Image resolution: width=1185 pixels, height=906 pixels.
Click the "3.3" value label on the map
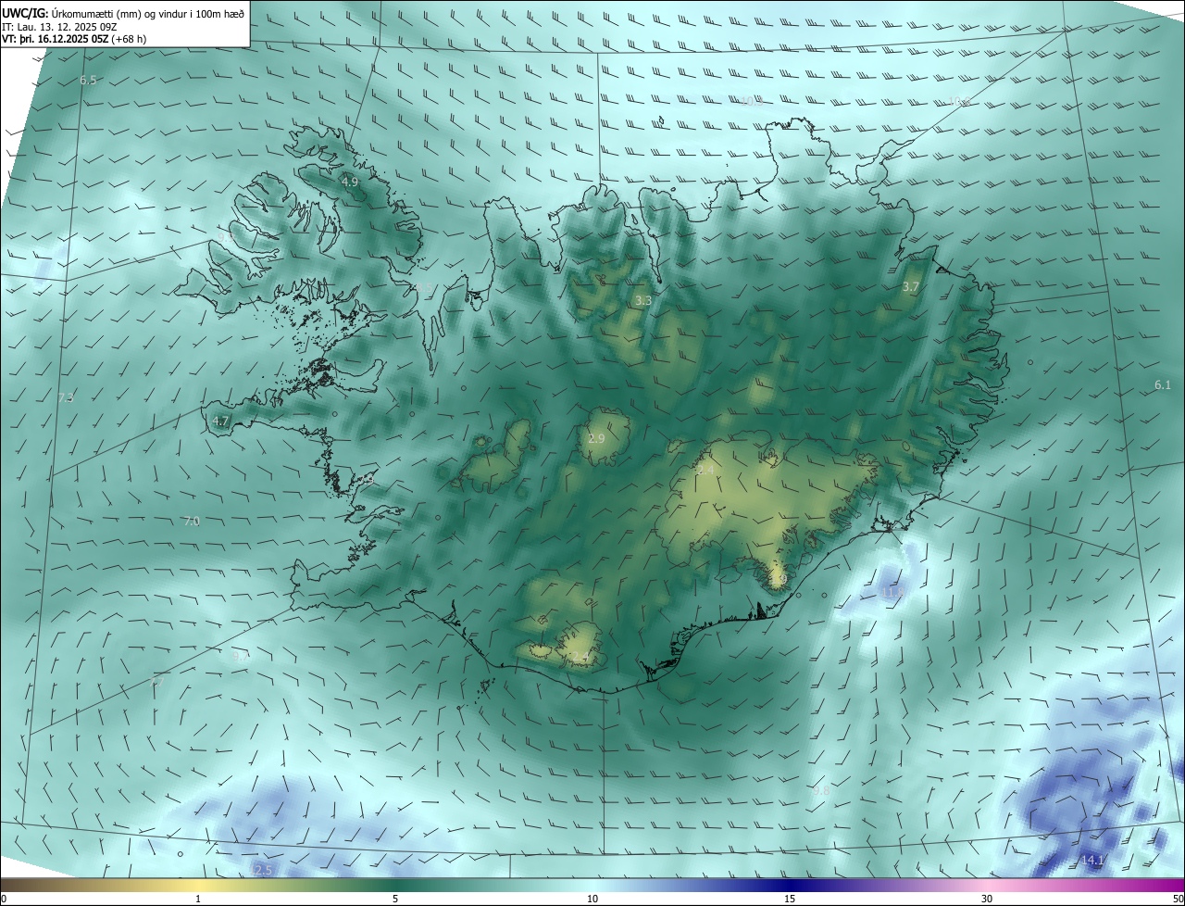click(643, 301)
